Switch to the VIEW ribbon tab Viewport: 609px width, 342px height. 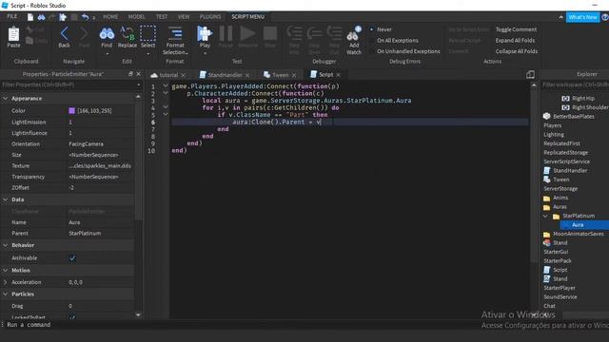(x=184, y=17)
